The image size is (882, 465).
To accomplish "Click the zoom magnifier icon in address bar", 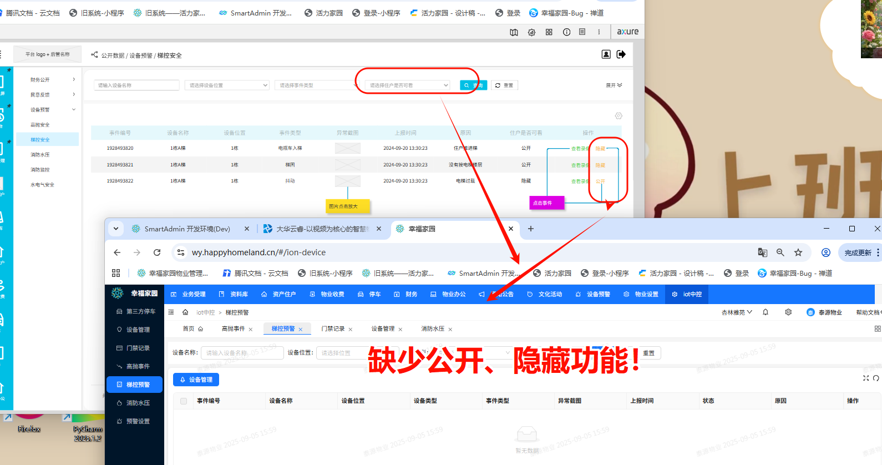I will point(780,252).
